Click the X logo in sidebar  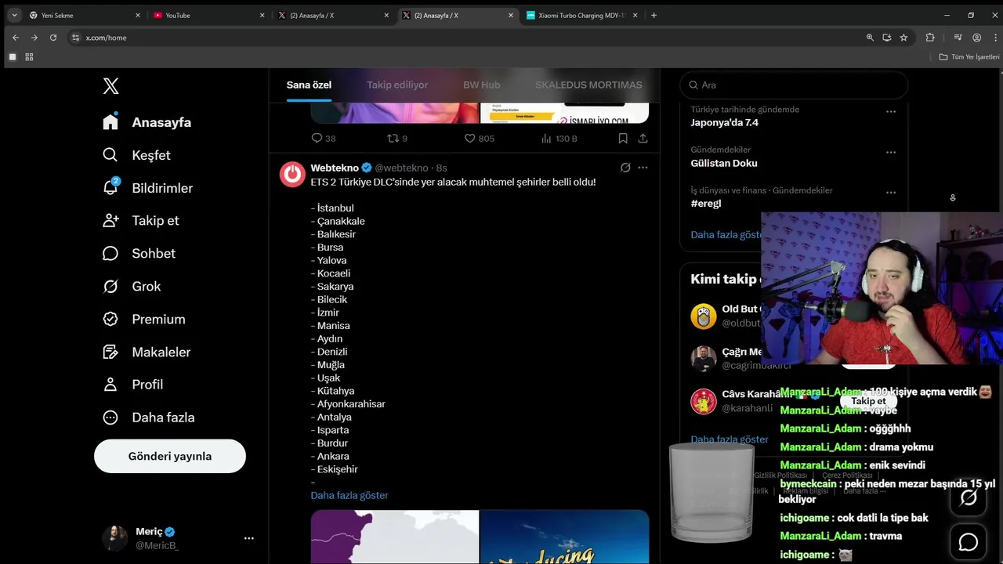pyautogui.click(x=111, y=86)
